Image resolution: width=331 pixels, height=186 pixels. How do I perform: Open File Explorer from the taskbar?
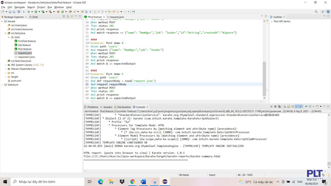point(111,181)
